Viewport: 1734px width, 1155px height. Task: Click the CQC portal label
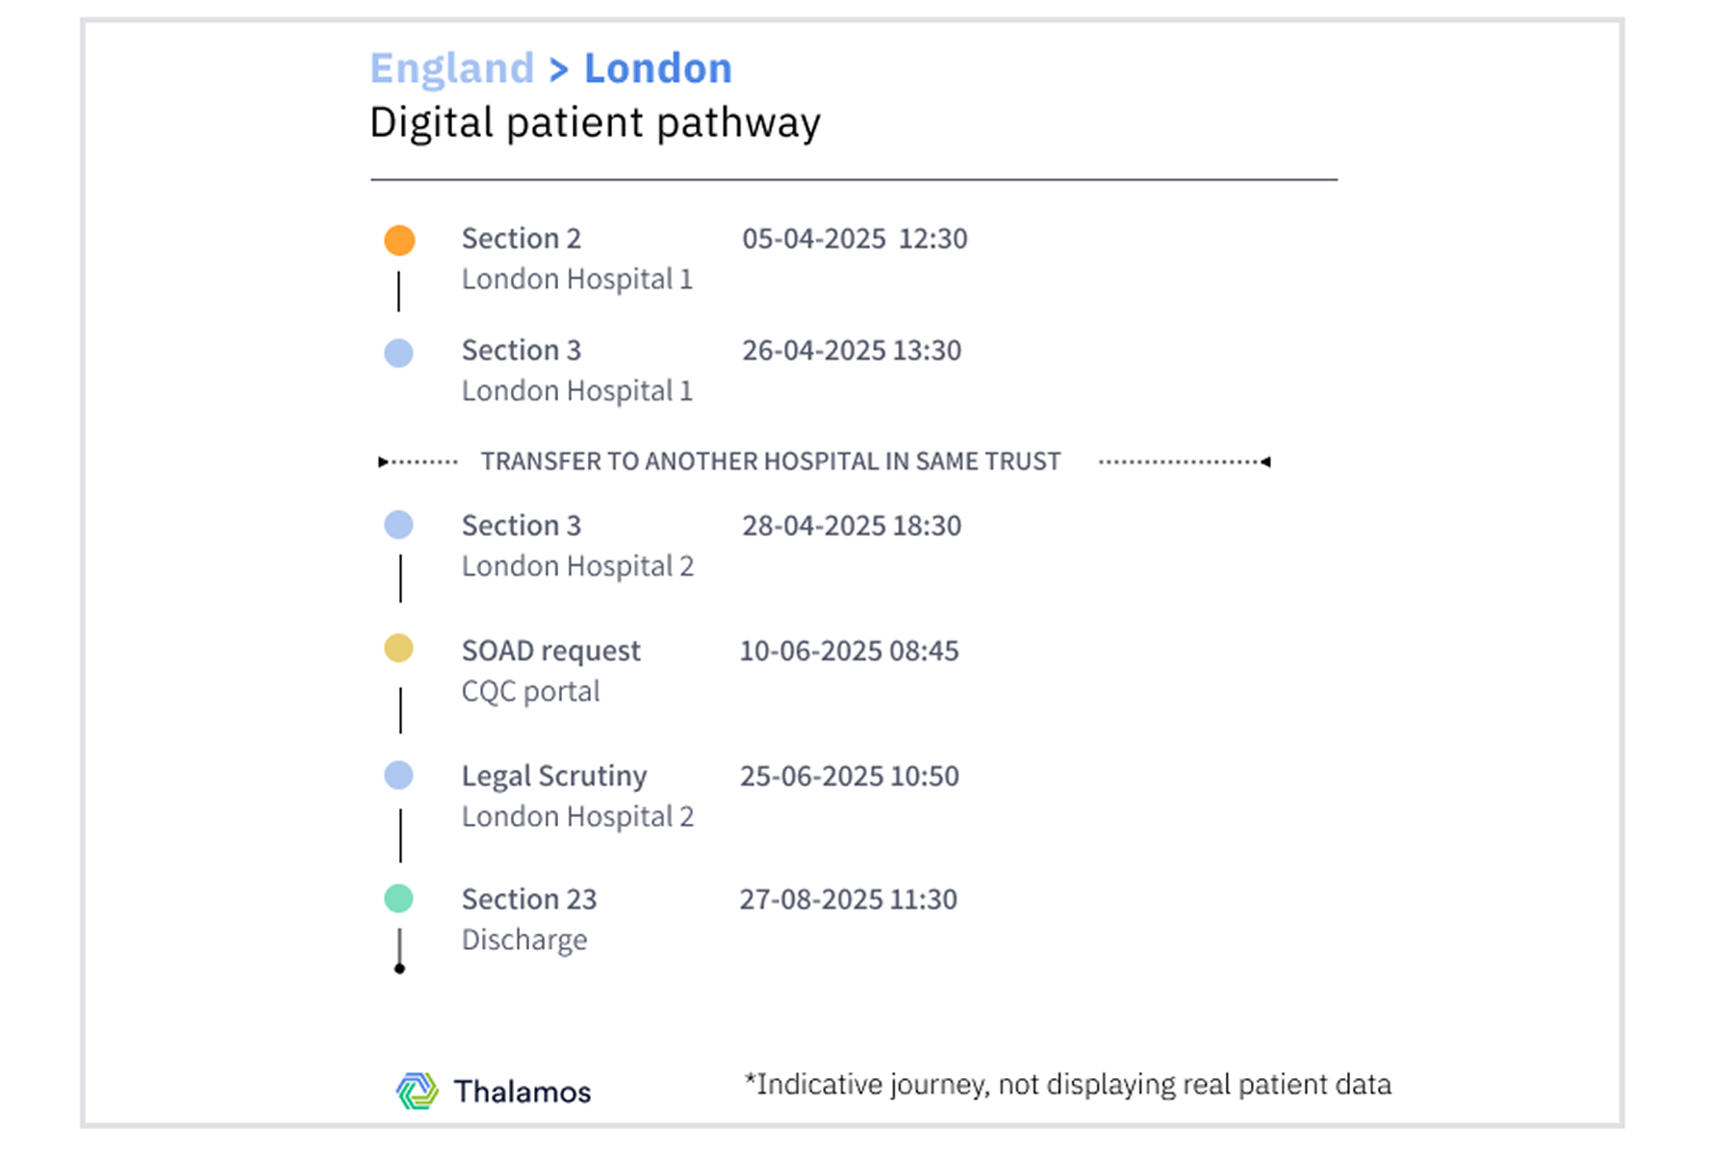coord(530,691)
